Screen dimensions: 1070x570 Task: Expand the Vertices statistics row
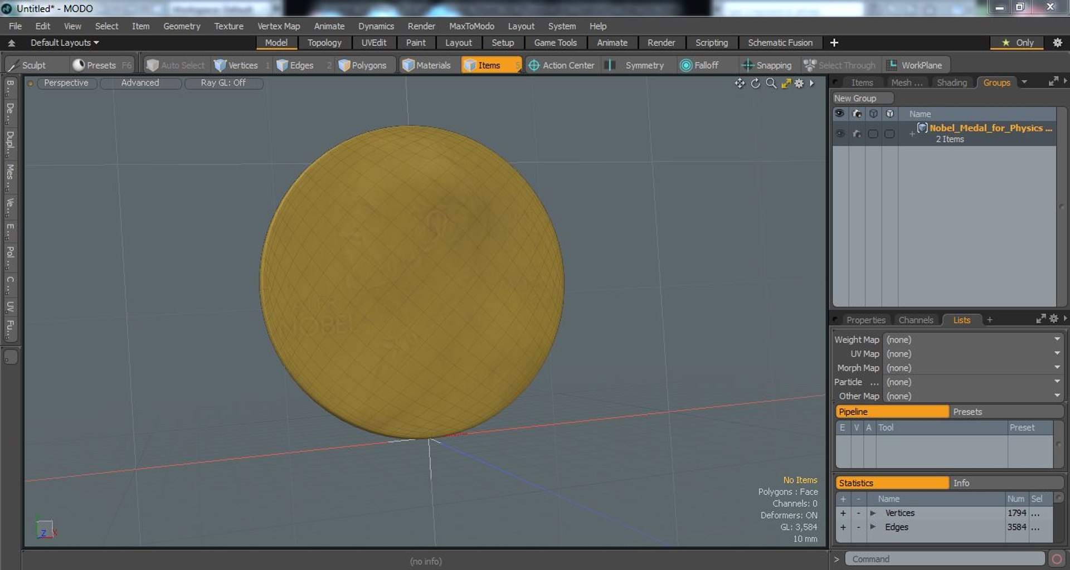click(873, 513)
